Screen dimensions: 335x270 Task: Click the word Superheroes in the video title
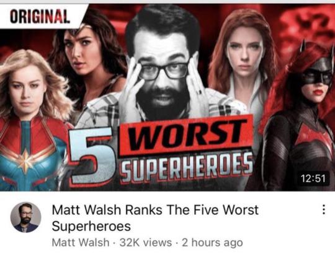[x=91, y=226]
